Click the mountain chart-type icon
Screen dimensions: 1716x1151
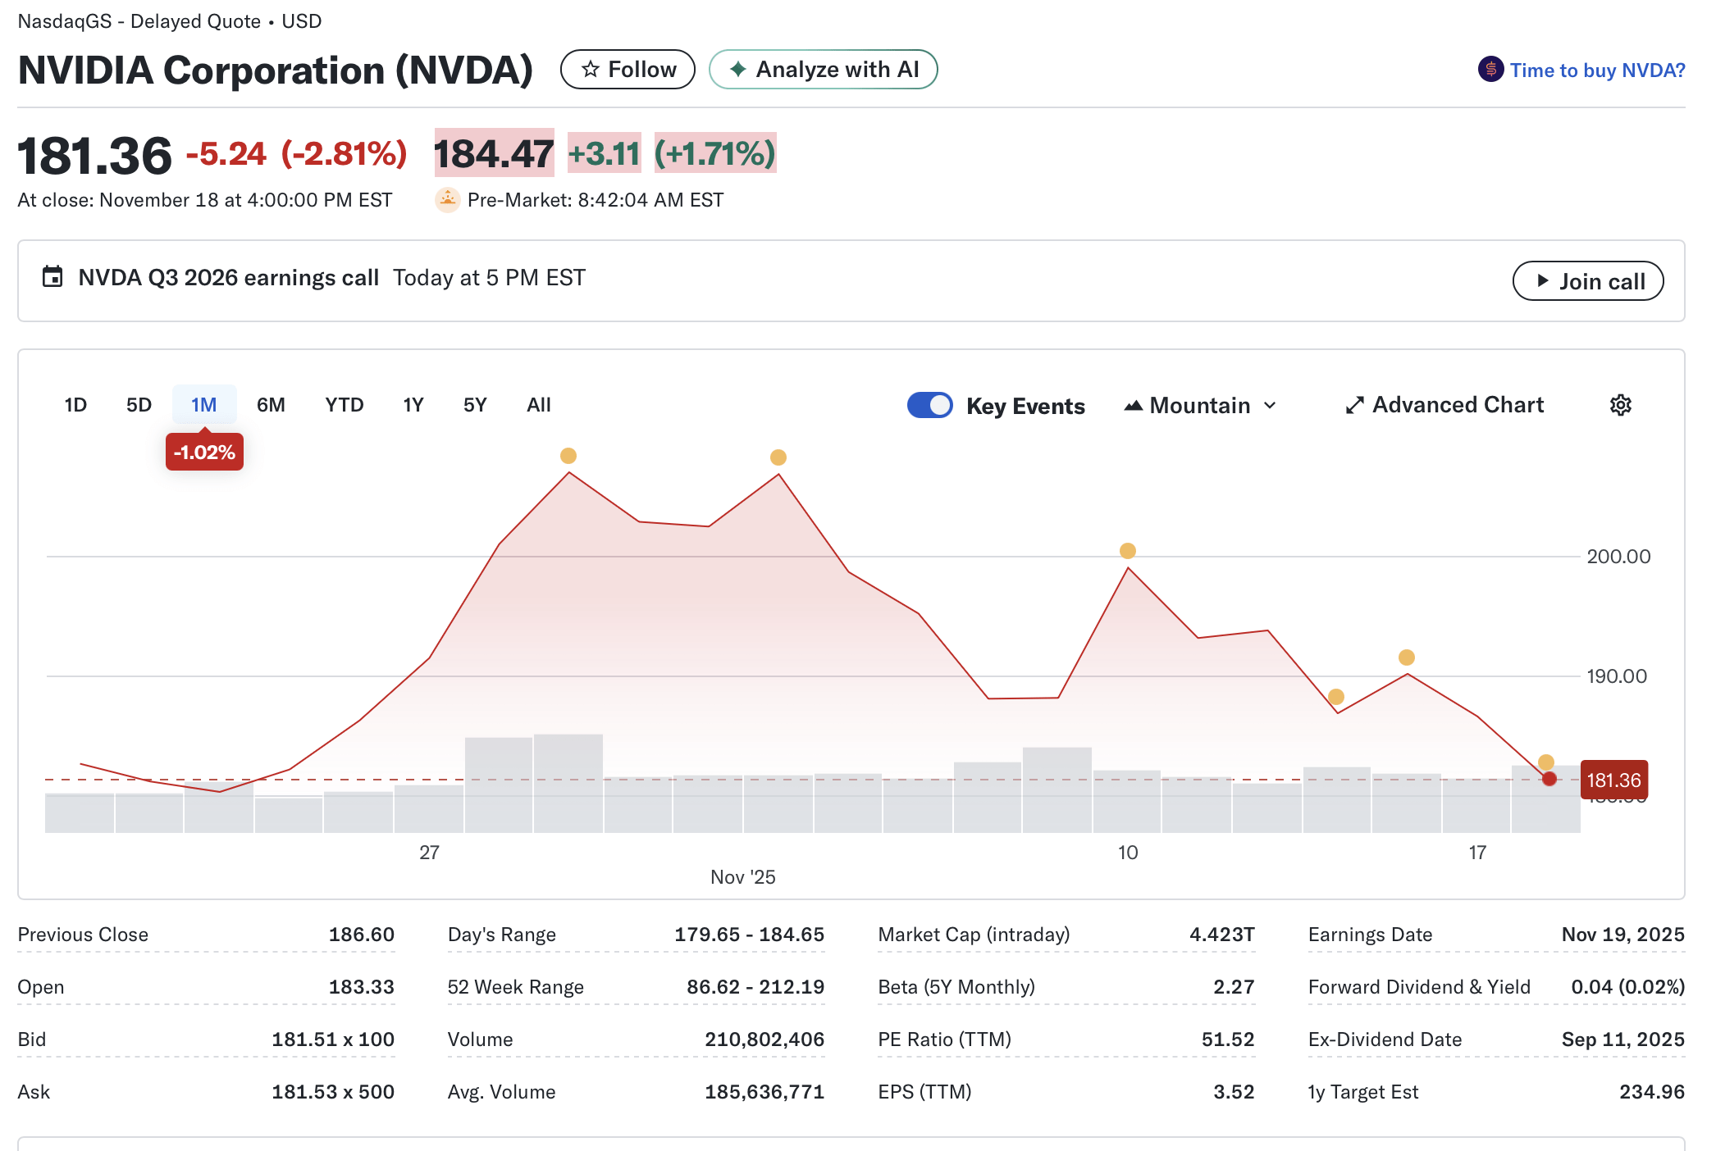click(x=1134, y=405)
